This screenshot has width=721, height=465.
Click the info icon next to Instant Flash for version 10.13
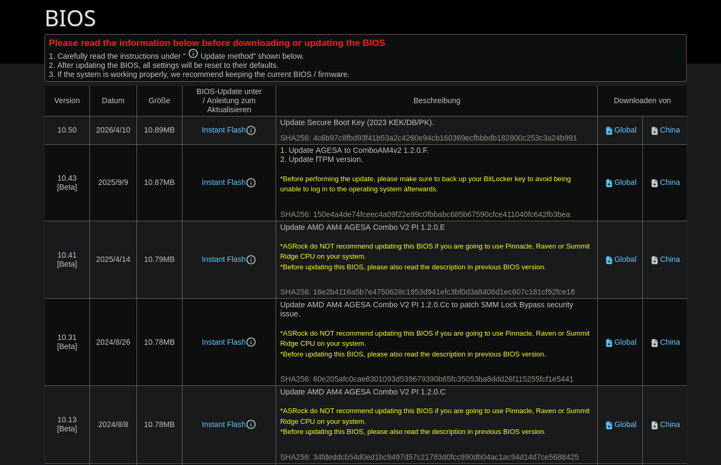point(251,424)
